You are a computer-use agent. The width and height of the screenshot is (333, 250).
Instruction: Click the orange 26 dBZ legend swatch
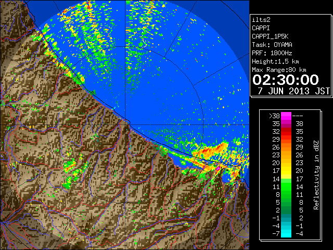[286, 147]
